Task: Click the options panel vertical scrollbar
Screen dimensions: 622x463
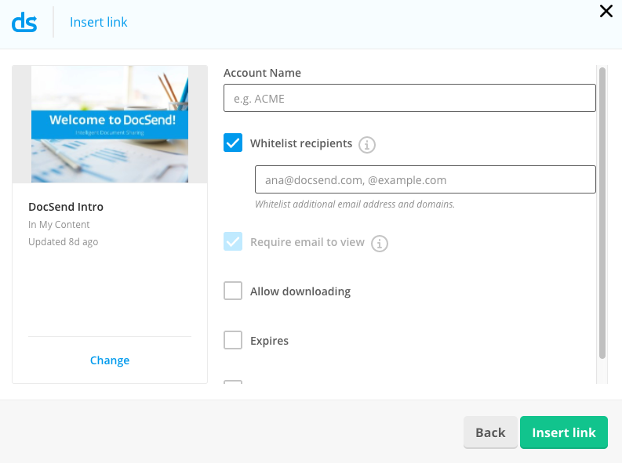Action: pos(602,213)
